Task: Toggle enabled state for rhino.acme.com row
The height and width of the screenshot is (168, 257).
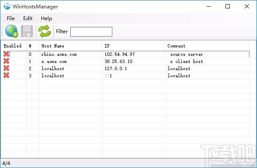Action: tap(6, 54)
